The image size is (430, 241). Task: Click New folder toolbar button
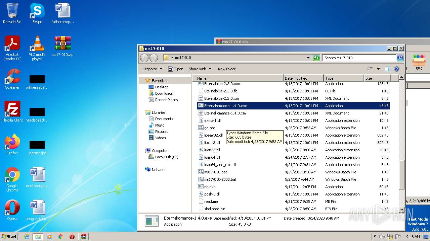227,69
